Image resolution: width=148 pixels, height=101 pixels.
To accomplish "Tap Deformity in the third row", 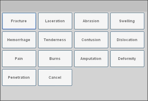I will 127,59.
